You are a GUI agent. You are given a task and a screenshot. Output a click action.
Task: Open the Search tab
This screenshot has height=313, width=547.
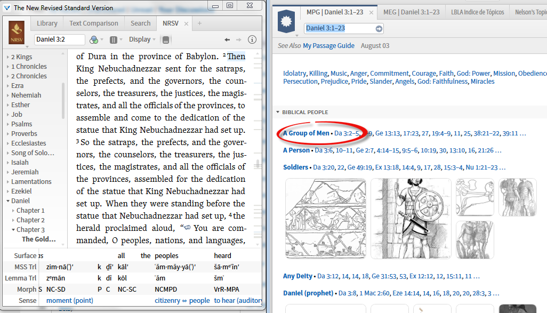(x=141, y=23)
